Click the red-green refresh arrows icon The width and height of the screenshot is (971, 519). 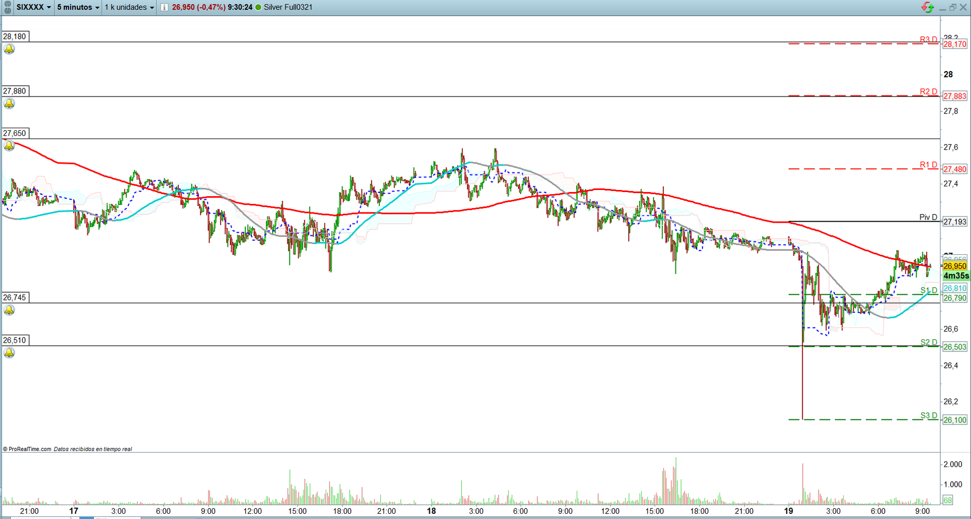click(x=927, y=7)
